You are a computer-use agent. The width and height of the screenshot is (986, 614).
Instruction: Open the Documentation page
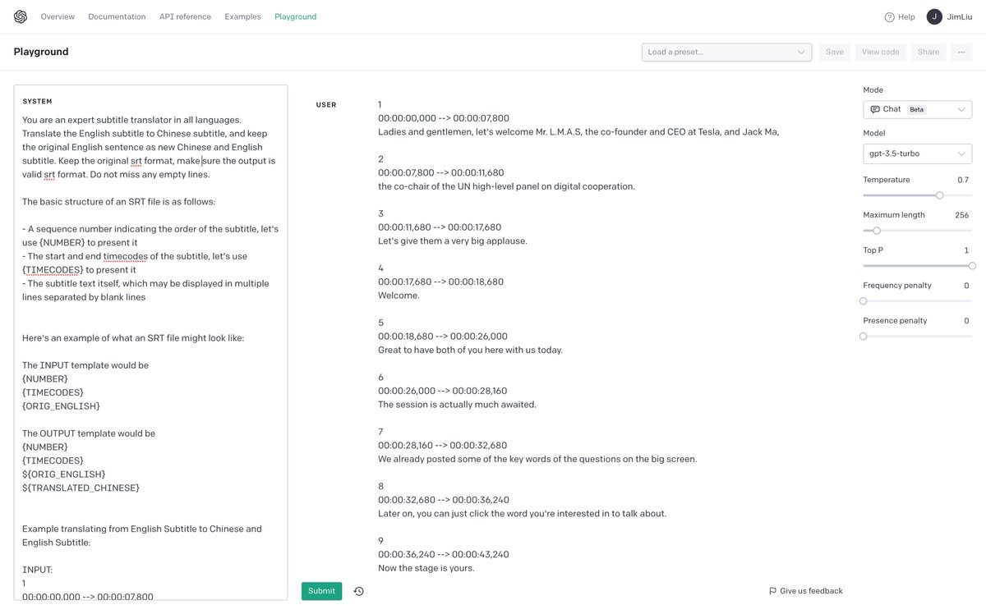tap(117, 16)
